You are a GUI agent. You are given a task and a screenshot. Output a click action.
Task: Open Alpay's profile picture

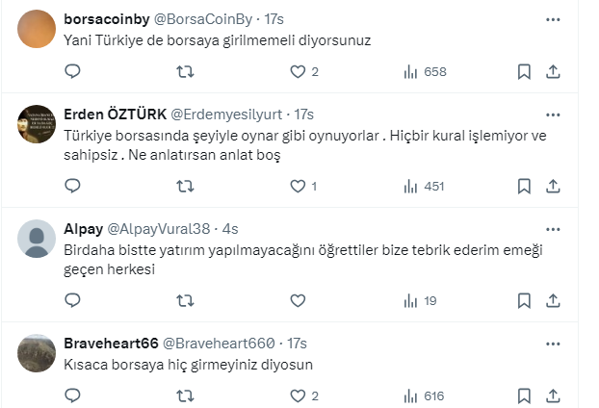(37, 237)
